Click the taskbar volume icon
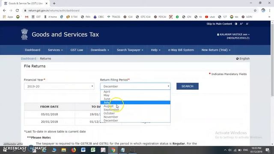The height and width of the screenshot is (154, 274). [x=230, y=150]
